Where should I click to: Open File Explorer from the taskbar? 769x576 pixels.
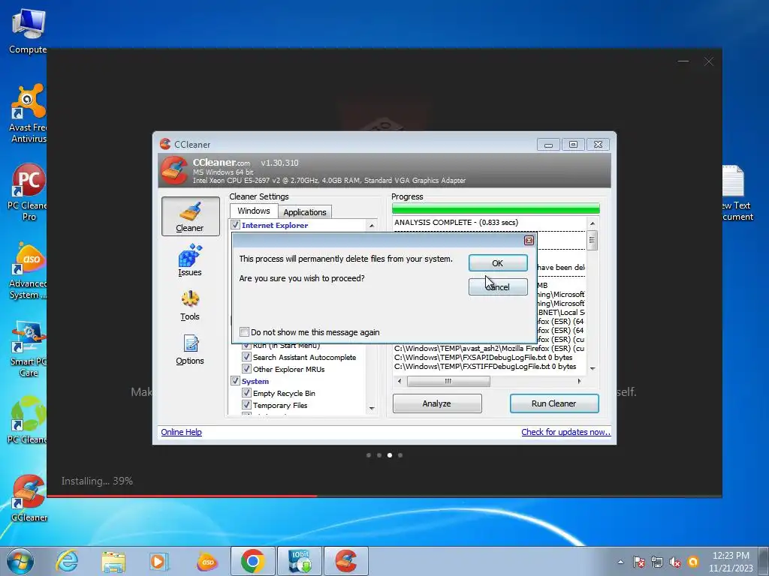[x=113, y=561]
